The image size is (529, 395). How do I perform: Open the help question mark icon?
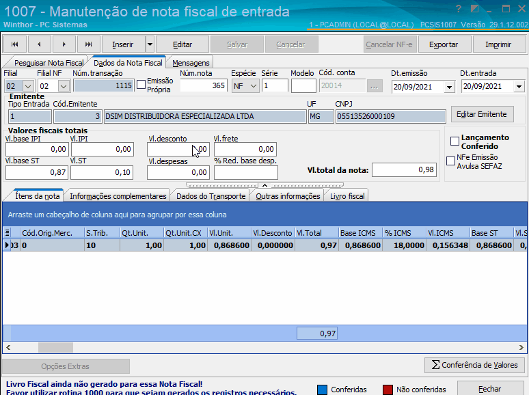point(458,9)
